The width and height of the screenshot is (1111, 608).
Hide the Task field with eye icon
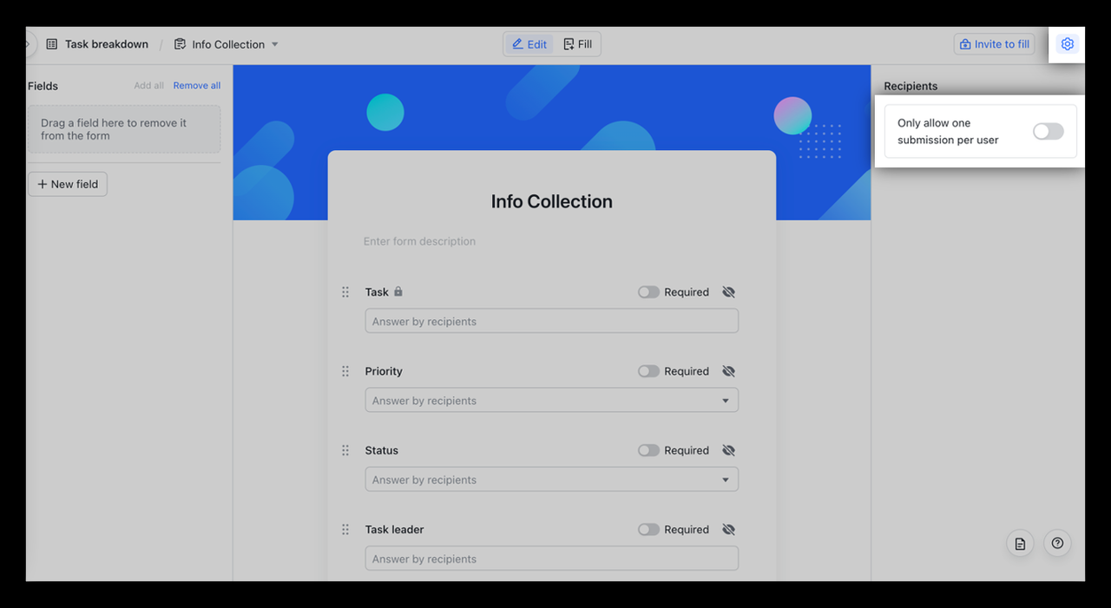(728, 292)
